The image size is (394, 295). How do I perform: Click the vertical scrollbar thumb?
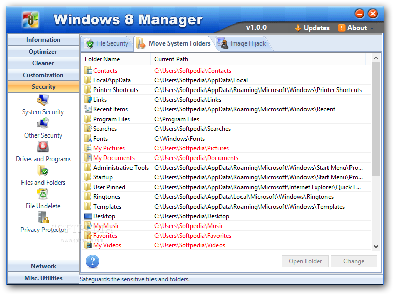pyautogui.click(x=376, y=119)
